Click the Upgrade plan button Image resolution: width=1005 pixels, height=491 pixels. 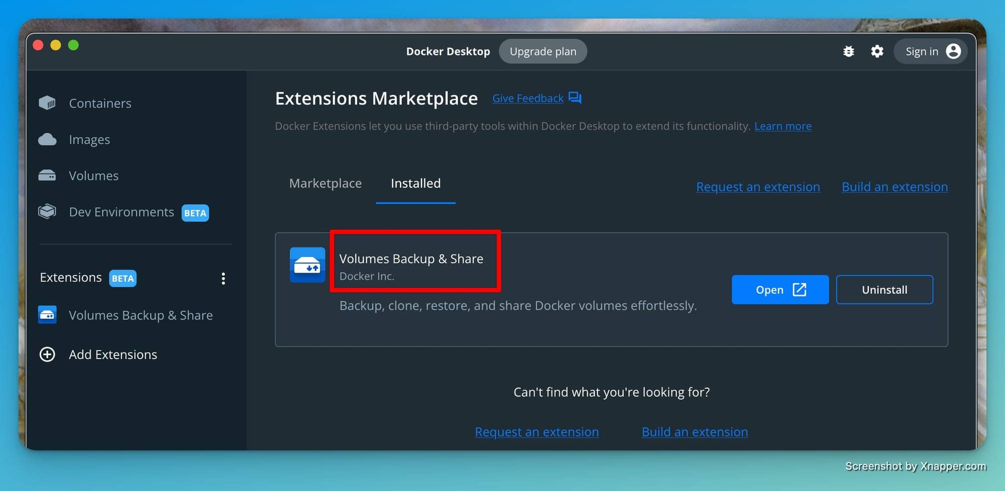point(543,51)
